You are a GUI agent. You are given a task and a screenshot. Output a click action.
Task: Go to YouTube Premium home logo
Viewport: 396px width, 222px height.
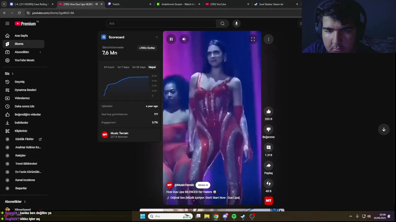(25, 24)
